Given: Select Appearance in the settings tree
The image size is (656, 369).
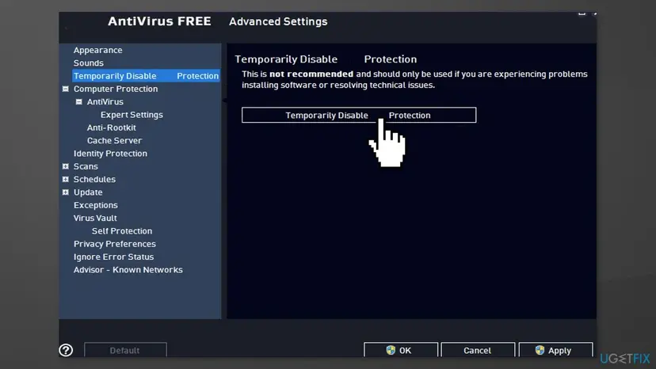Looking at the screenshot, I should point(98,50).
